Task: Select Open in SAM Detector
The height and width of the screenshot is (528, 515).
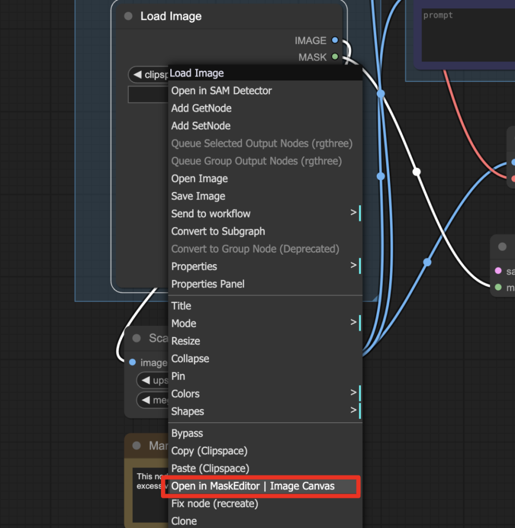Action: 221,91
